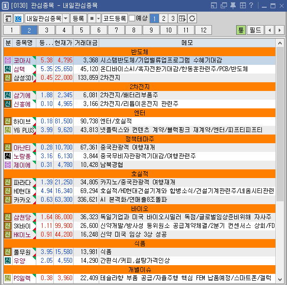Image resolution: width=287 pixels, height=285 pixels.
Task: Open the 내일관심종목 group dropdown
Action: pos(66,18)
